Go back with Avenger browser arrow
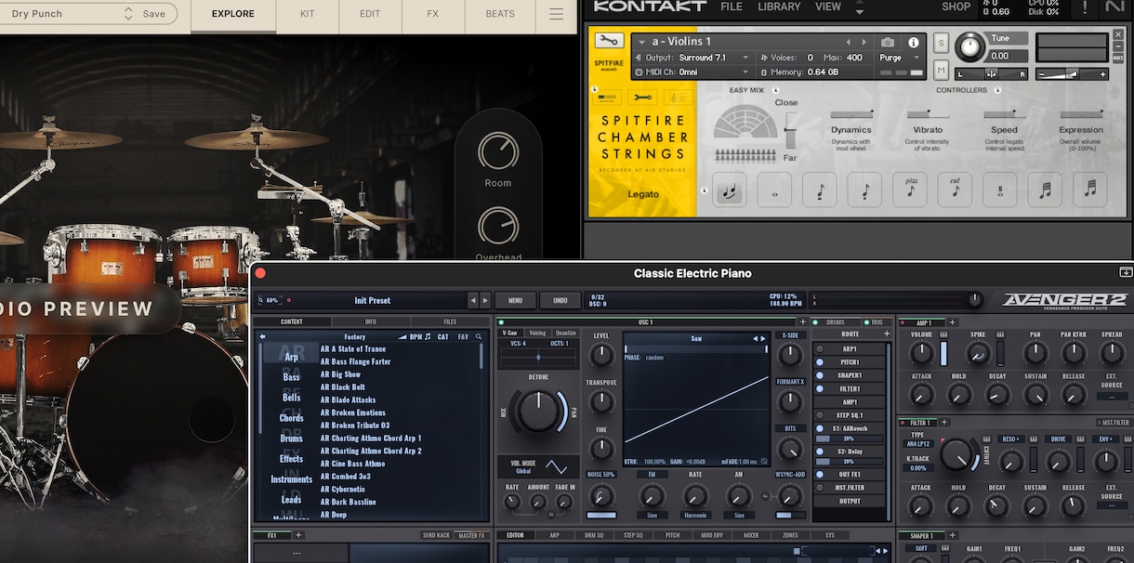This screenshot has width=1134, height=563. pyautogui.click(x=262, y=336)
